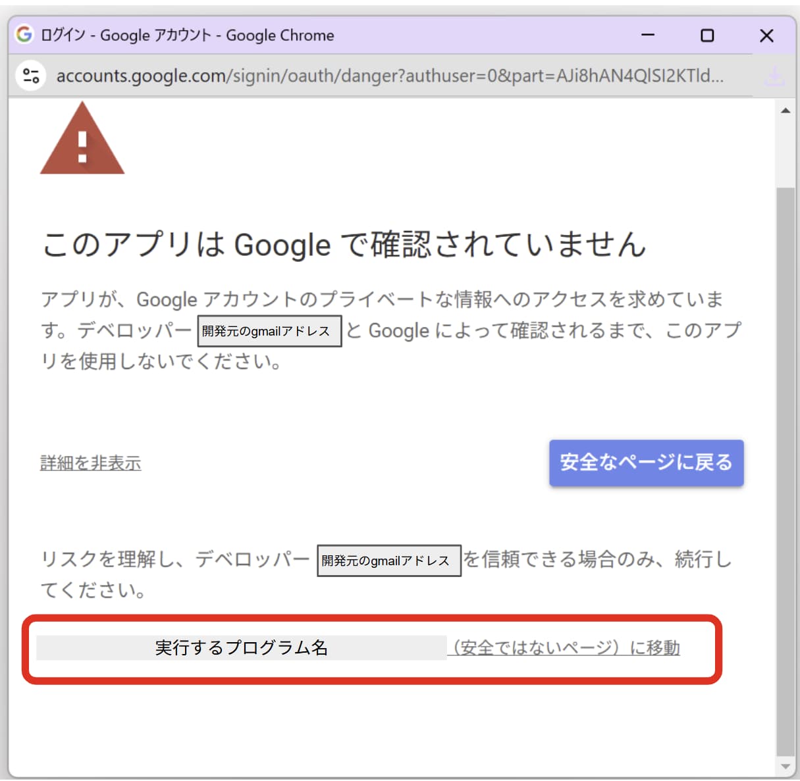Image resolution: width=800 pixels, height=781 pixels.
Task: Click the 実行するプログラム名 placeholder label
Action: (242, 648)
